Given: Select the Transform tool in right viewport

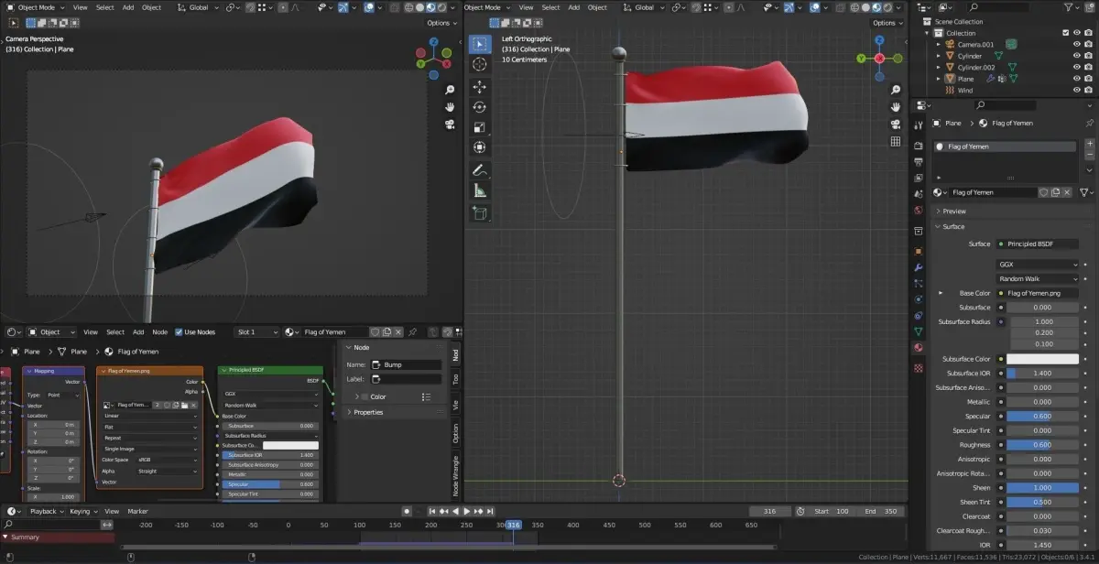Looking at the screenshot, I should tap(480, 147).
